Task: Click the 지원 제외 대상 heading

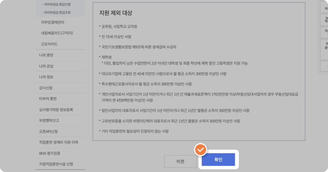Action: tap(116, 13)
